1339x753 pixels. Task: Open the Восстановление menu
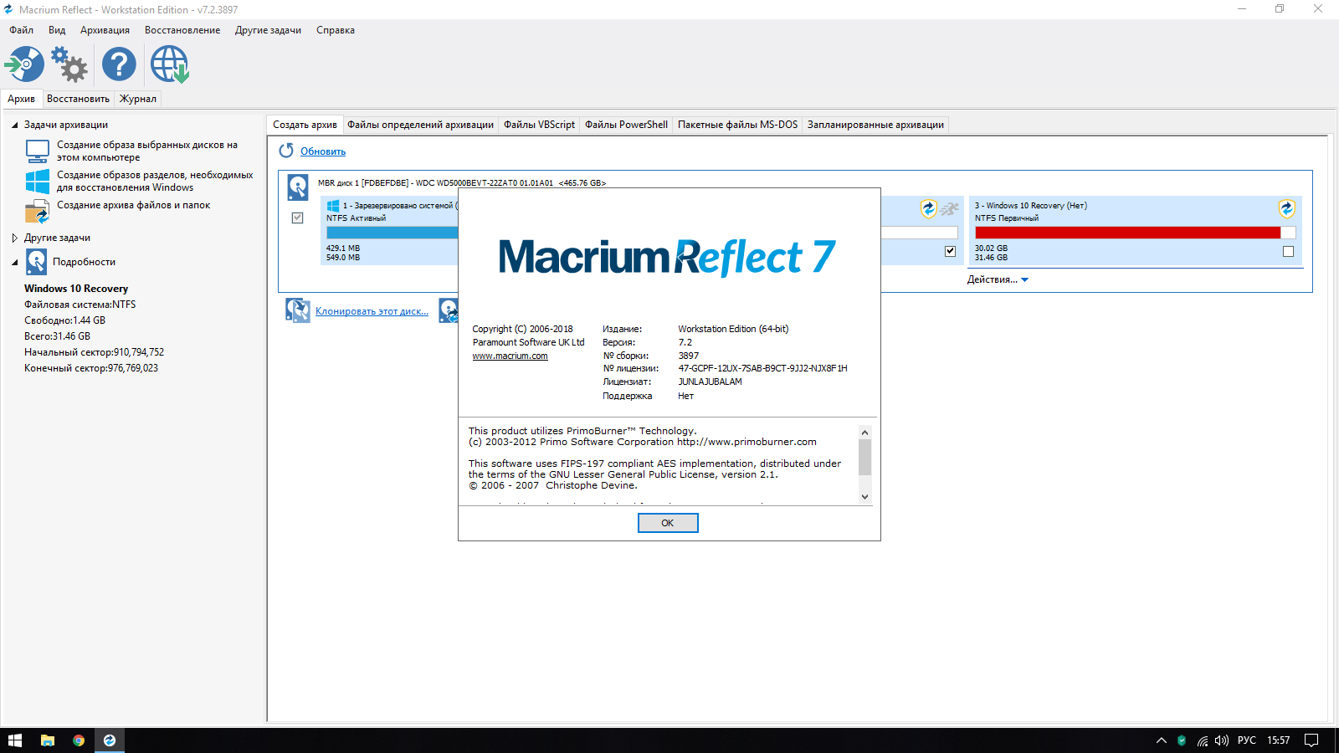click(x=182, y=30)
